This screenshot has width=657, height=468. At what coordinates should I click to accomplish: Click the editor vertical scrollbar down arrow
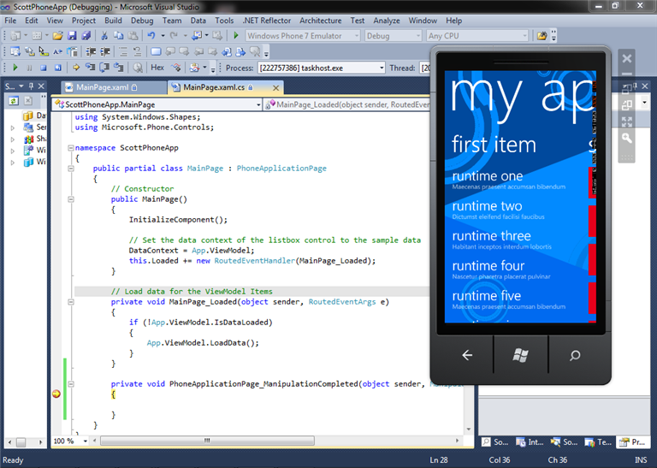[x=469, y=429]
